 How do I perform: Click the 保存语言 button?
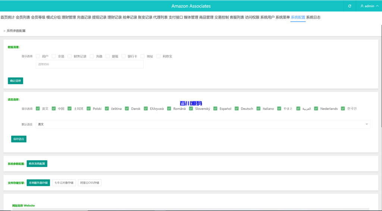pyautogui.click(x=19, y=139)
